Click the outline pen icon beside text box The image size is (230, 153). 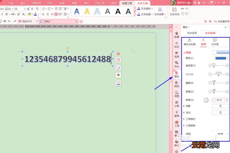tap(118, 83)
